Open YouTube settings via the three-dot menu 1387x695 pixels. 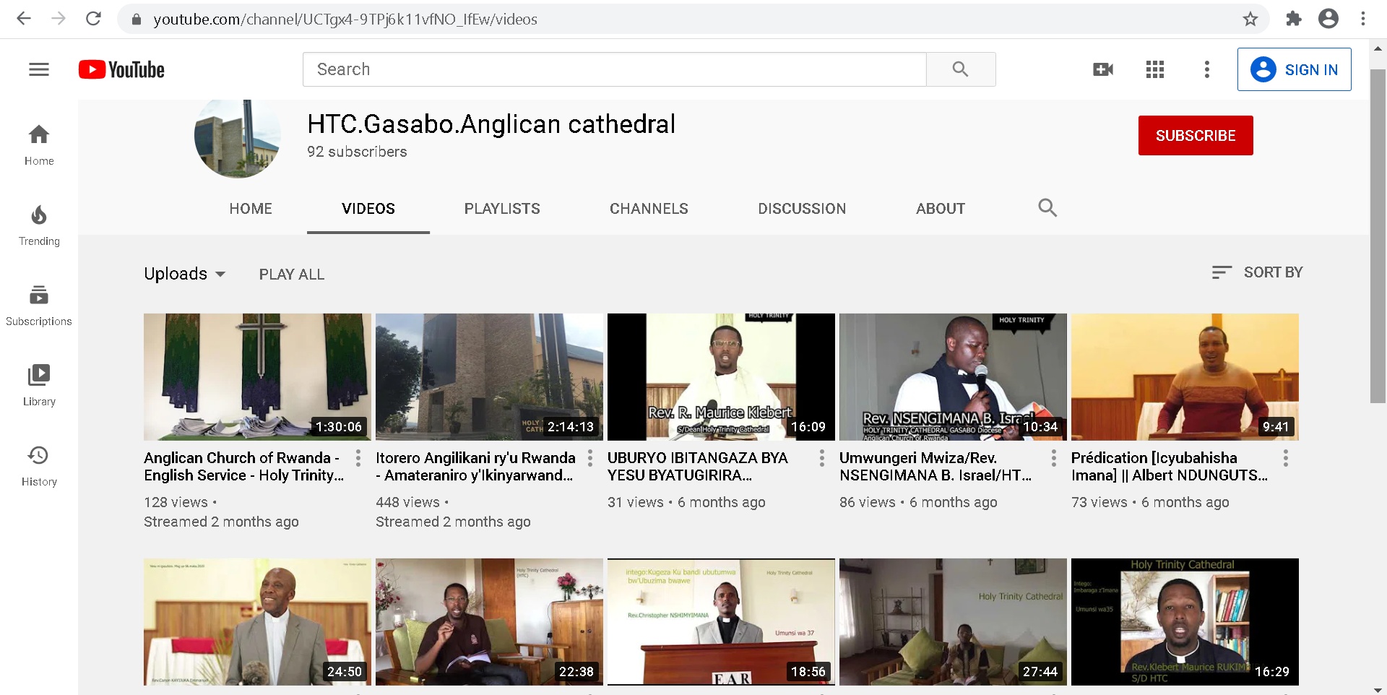[1206, 69]
